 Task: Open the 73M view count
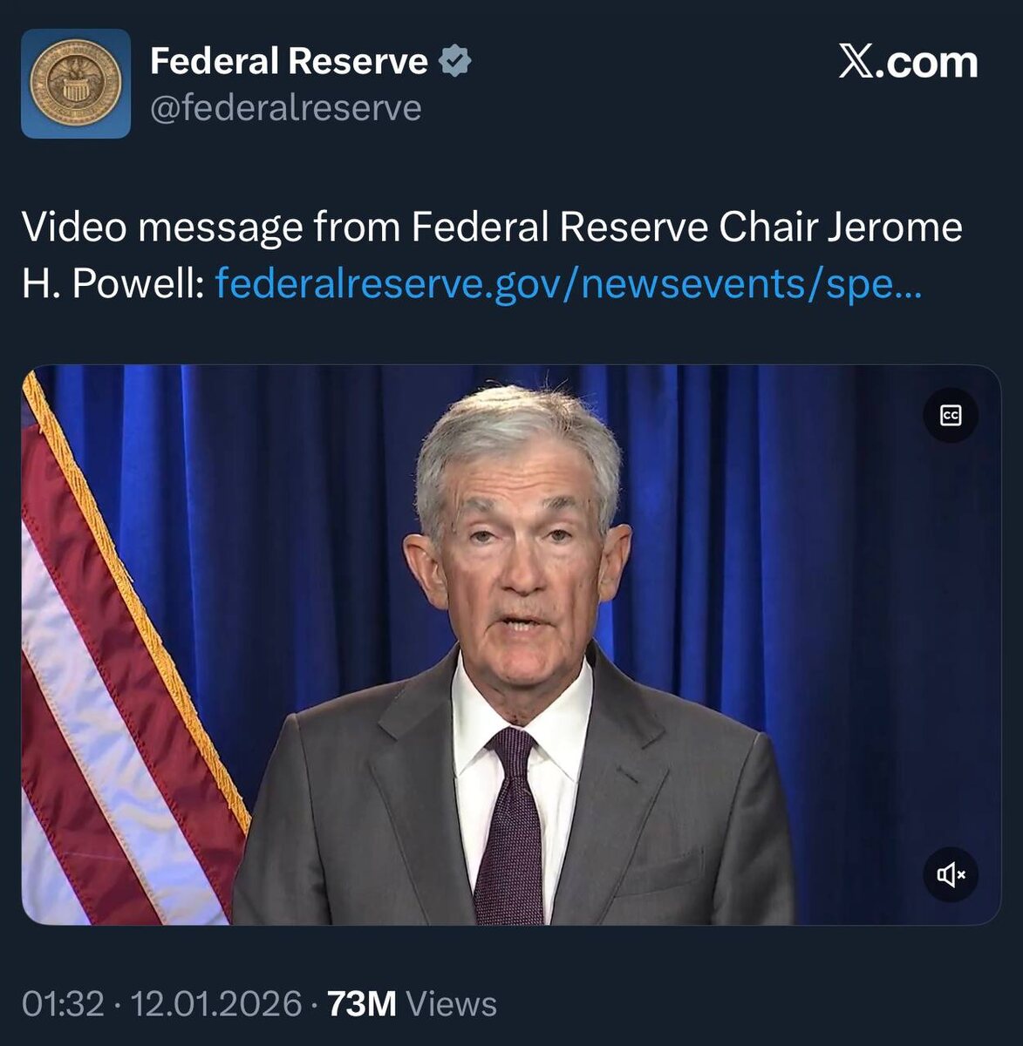point(361,1003)
